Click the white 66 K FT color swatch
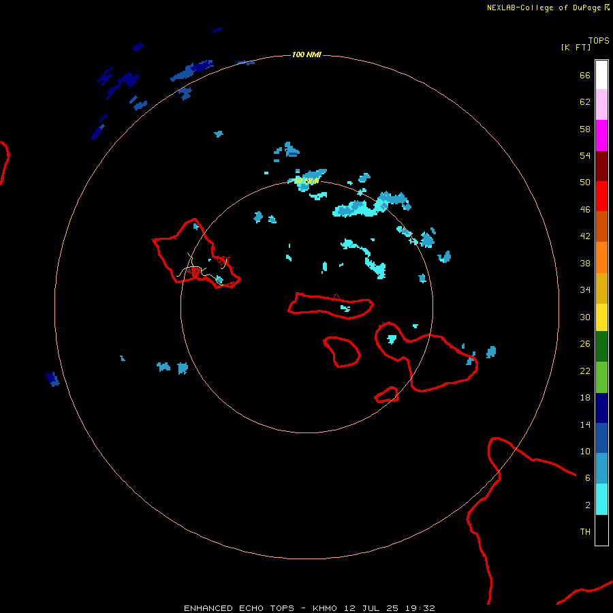Screen dimensions: 613x613 click(x=601, y=75)
